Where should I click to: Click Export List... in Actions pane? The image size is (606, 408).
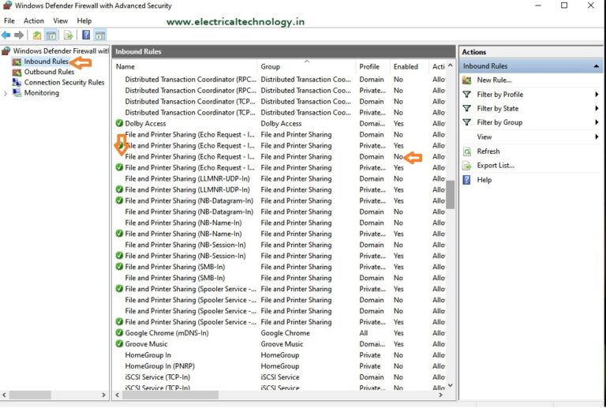pos(496,166)
